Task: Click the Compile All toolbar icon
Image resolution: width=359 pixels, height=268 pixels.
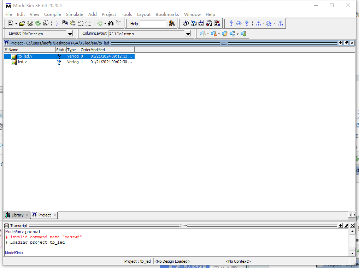Action: pyautogui.click(x=201, y=23)
